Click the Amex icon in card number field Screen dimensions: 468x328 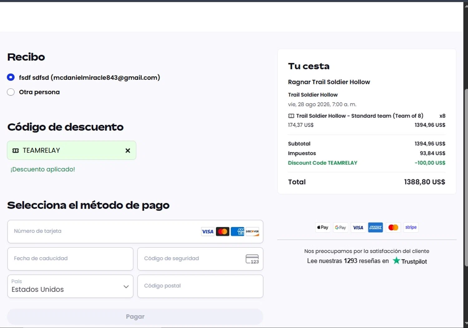tap(237, 232)
